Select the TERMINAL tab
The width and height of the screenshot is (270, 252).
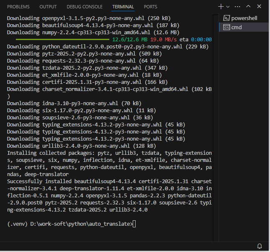pos(123,7)
